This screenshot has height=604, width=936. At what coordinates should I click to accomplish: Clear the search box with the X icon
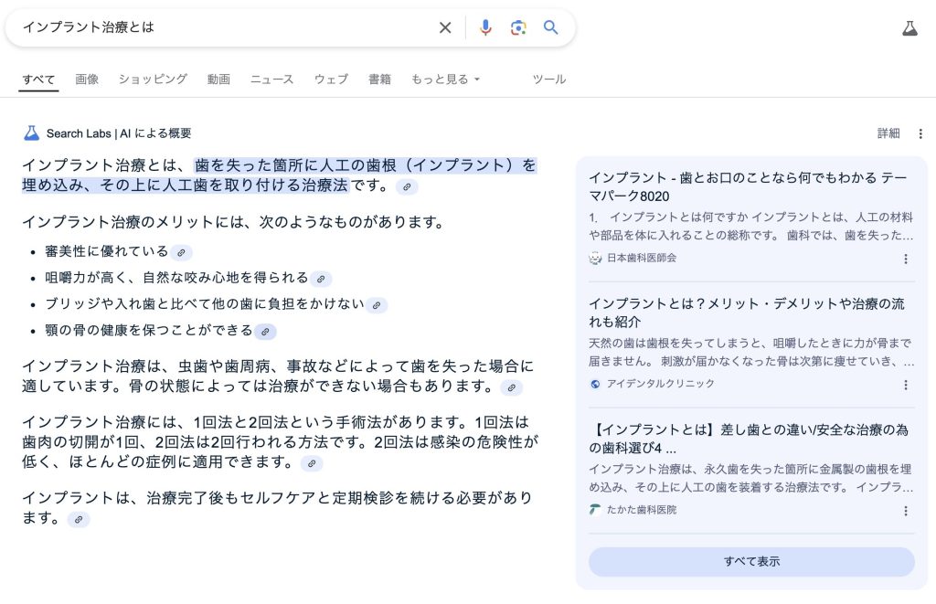[x=445, y=27]
